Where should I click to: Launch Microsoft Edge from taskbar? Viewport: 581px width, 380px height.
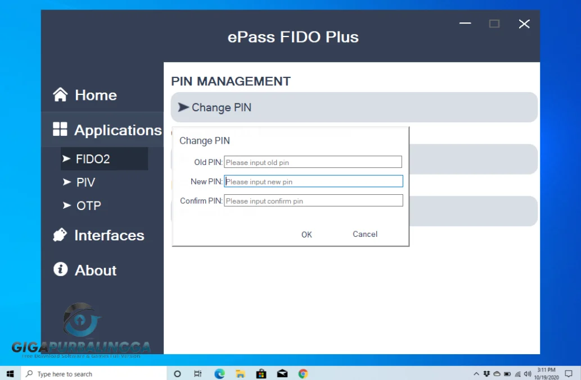[219, 374]
